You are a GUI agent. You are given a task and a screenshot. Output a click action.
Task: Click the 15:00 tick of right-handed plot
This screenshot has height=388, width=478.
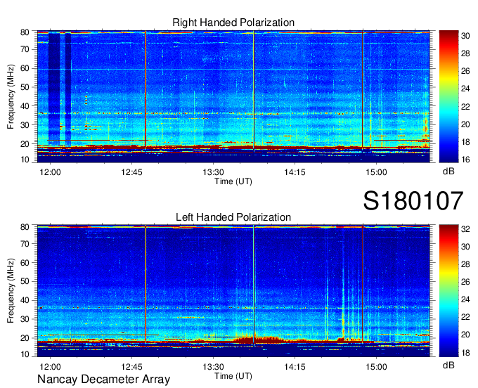pyautogui.click(x=376, y=172)
